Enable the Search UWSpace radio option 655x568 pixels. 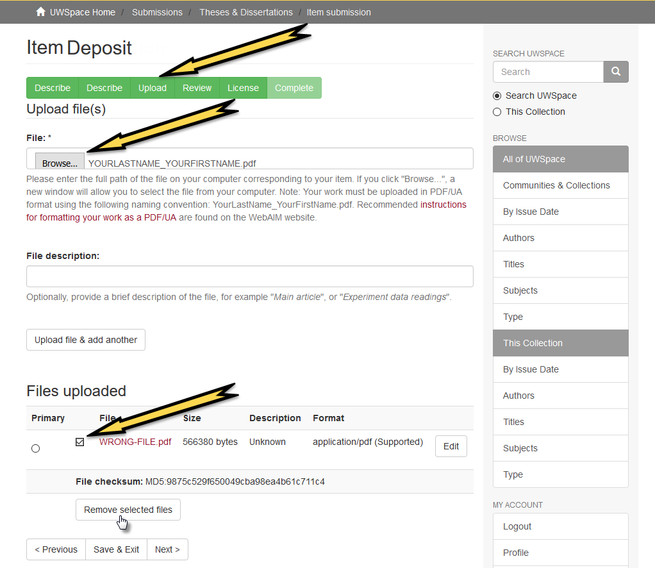click(497, 96)
